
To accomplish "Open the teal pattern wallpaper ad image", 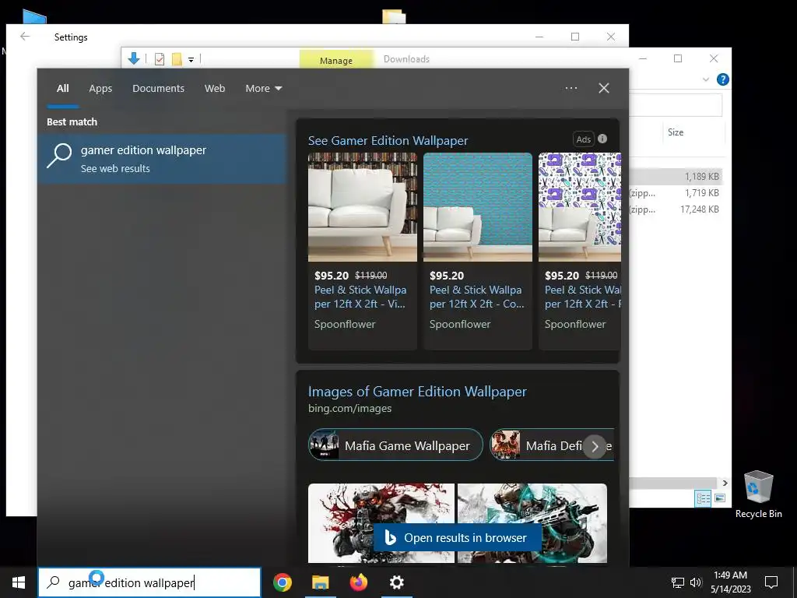I will pos(478,207).
